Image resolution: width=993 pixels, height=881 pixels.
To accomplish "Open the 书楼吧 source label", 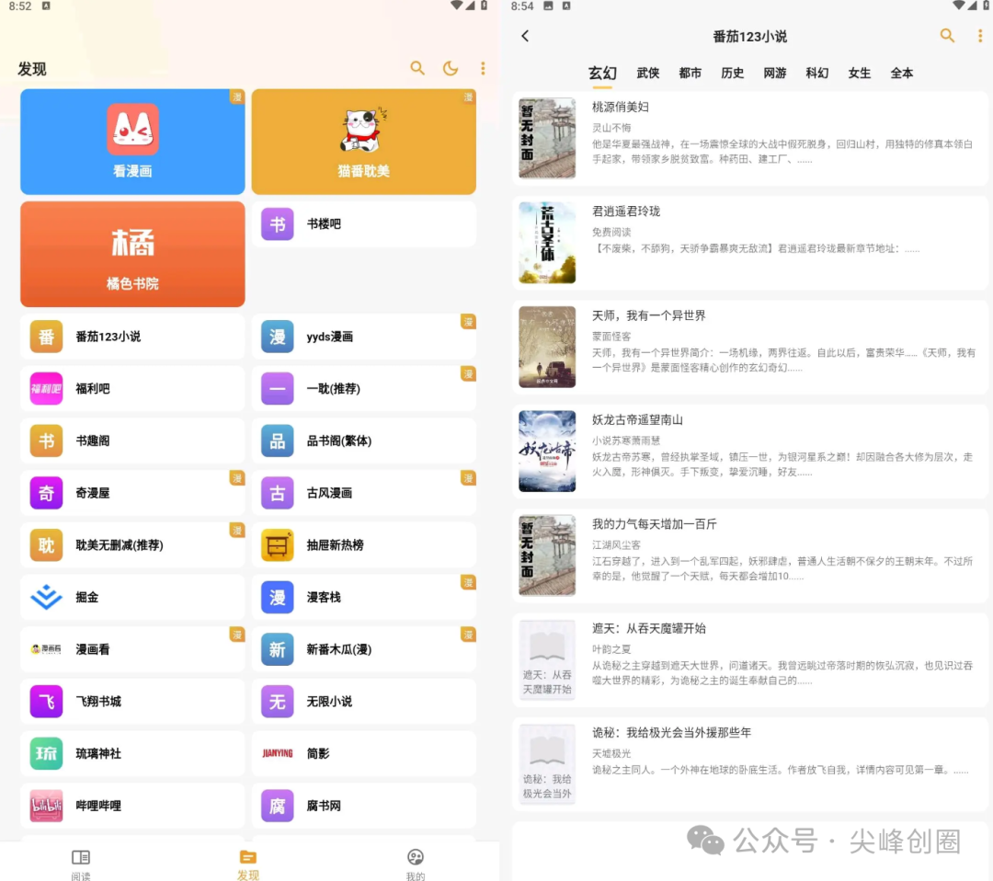I will [x=324, y=223].
